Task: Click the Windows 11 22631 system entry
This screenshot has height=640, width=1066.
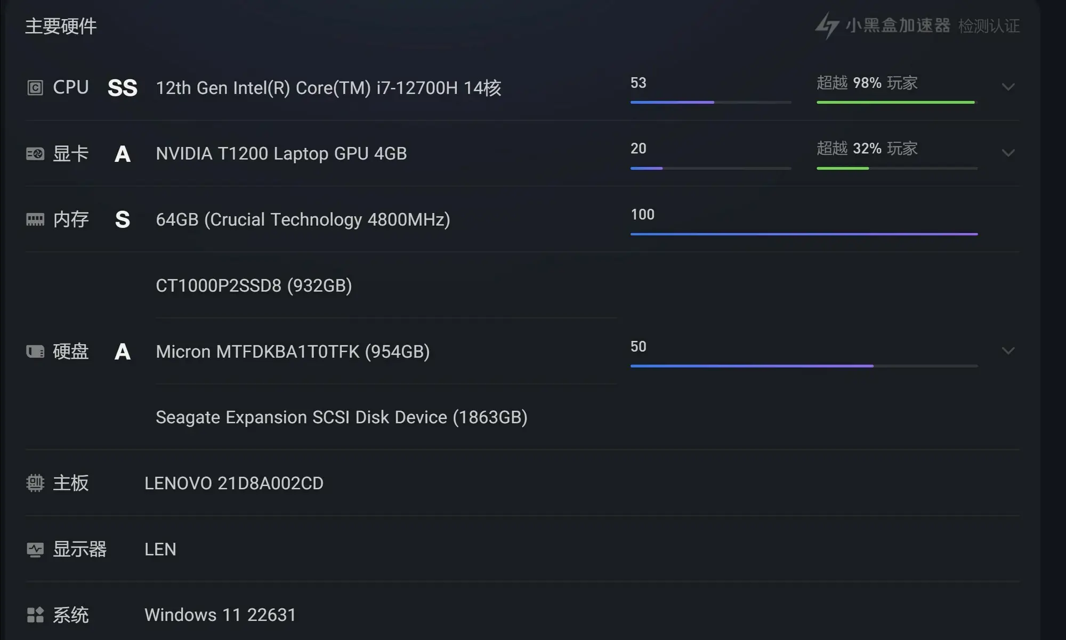Action: [220, 615]
